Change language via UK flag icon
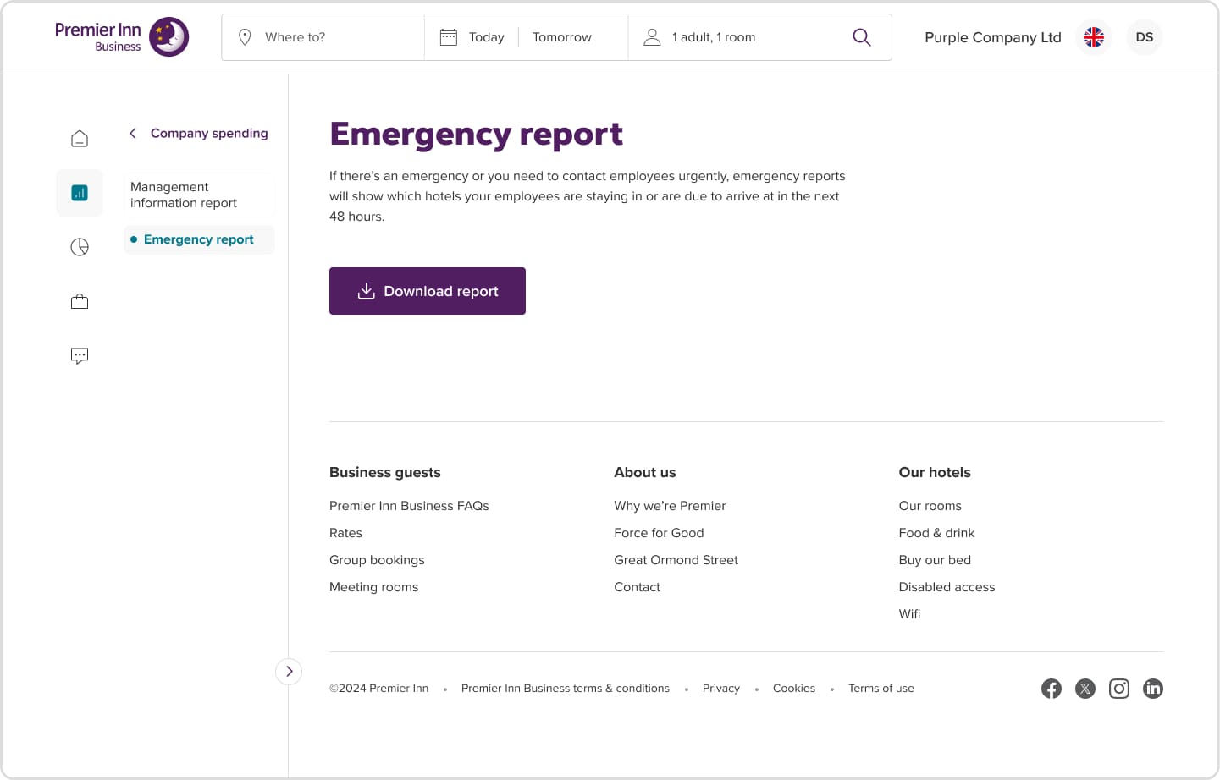Viewport: 1220px width, 780px height. [1094, 37]
